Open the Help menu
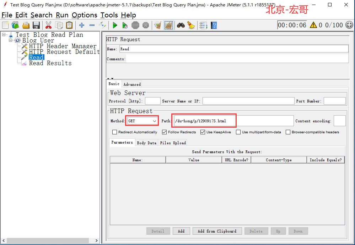355x245 pixels. [x=128, y=15]
